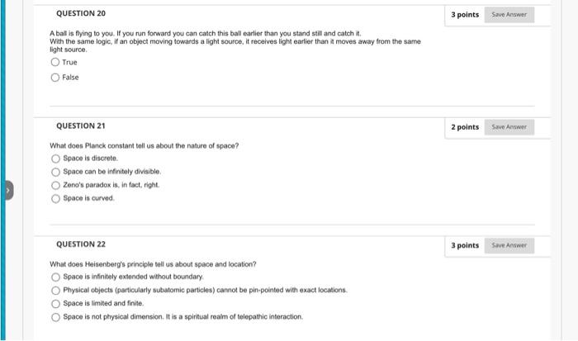Image resolution: width=578 pixels, height=341 pixels.
Task: Click the Question 21 heading
Action: [x=81, y=126]
